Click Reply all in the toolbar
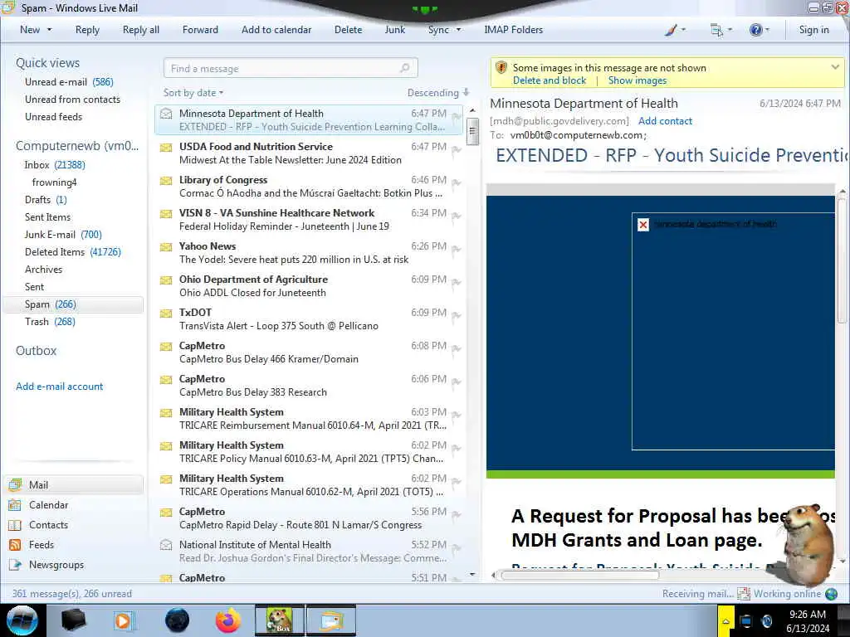Screen dimensions: 850x637 click(x=141, y=30)
